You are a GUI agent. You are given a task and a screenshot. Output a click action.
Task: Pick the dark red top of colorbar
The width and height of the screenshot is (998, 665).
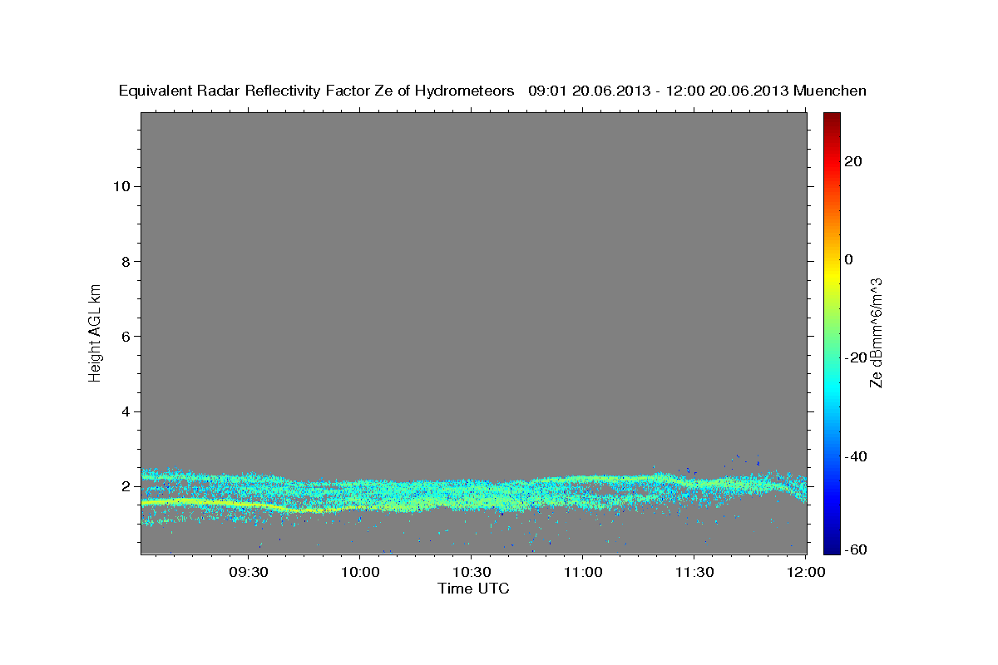(x=831, y=118)
